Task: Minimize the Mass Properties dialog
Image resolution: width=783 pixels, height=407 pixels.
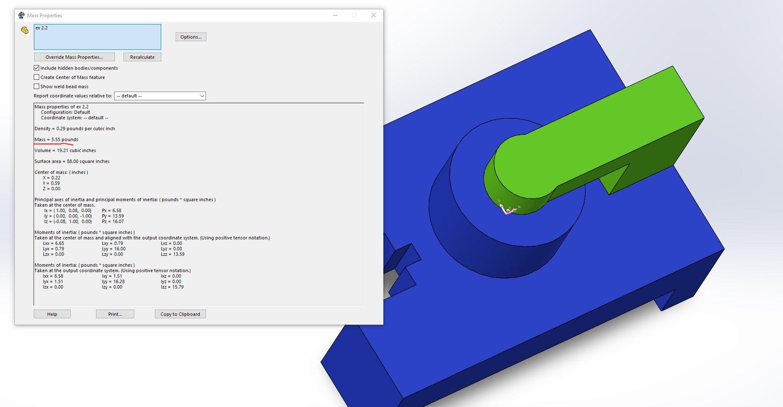Action: 335,15
